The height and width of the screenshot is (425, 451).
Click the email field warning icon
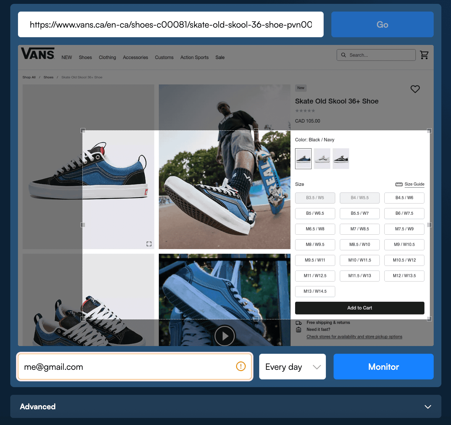pyautogui.click(x=241, y=366)
